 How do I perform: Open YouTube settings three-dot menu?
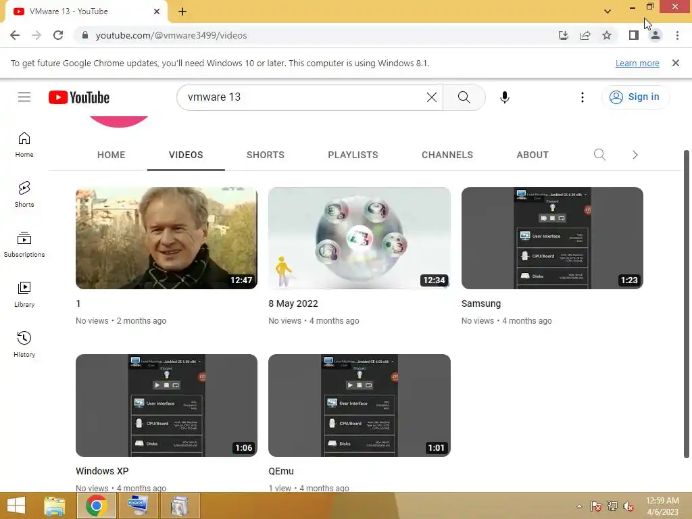click(582, 97)
